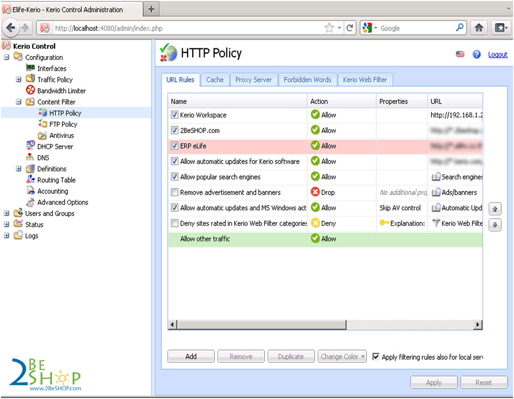Open help with the question mark icon

click(x=477, y=55)
